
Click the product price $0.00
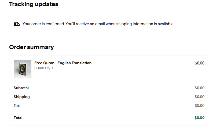click(x=199, y=63)
